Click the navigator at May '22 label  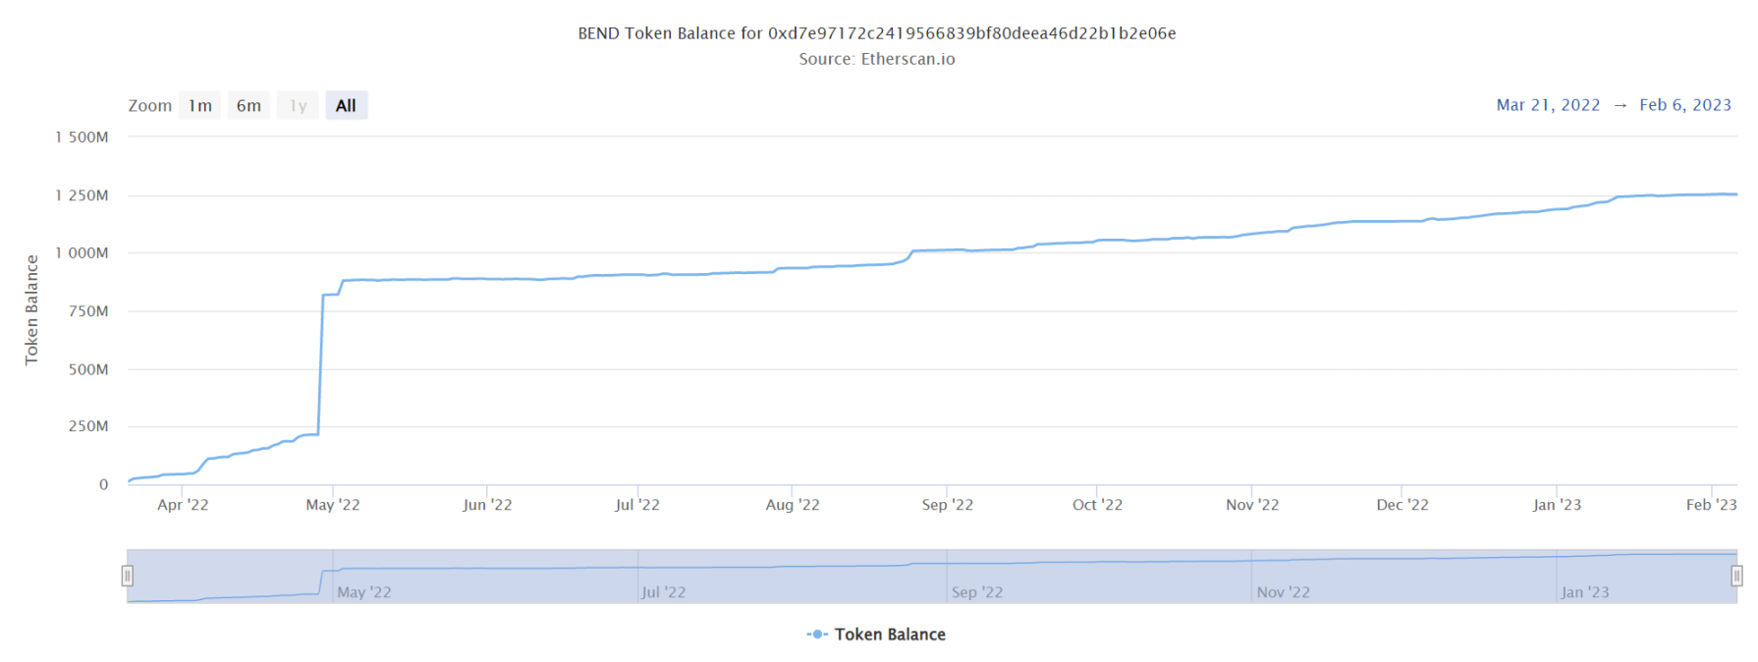[x=364, y=592]
